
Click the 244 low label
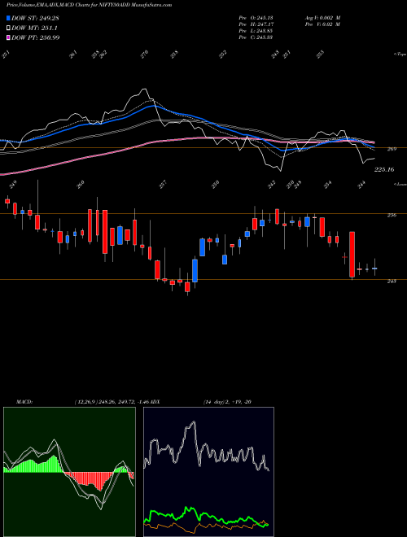pos(361,185)
